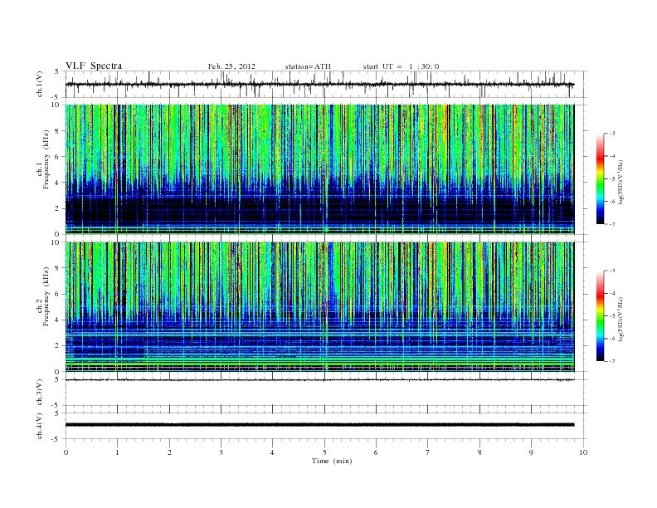Click the 'start UT = 1:30:0' label
This screenshot has width=657, height=508.
click(401, 66)
